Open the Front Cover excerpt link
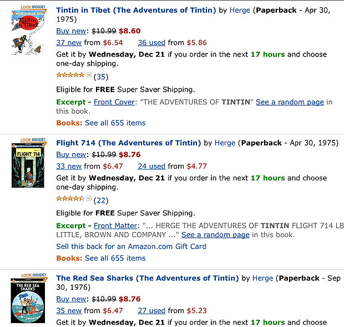 pyautogui.click(x=114, y=102)
